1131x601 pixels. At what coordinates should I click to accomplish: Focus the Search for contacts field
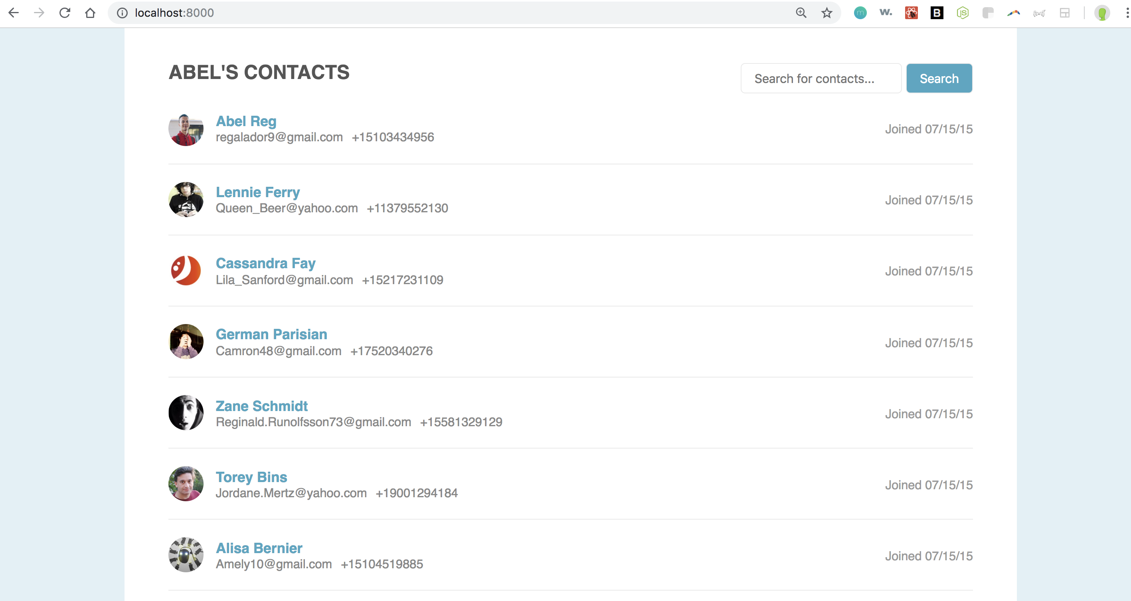click(x=821, y=79)
